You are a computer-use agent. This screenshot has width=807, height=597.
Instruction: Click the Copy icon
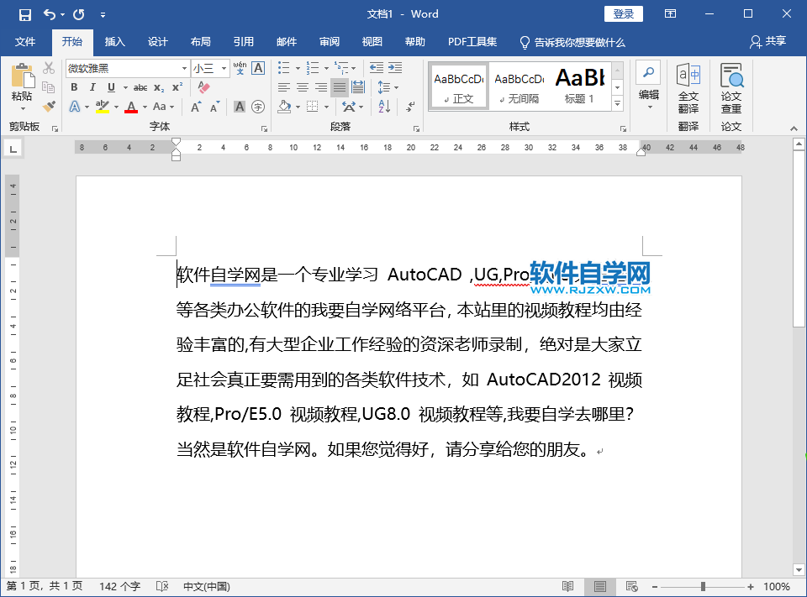tap(49, 87)
